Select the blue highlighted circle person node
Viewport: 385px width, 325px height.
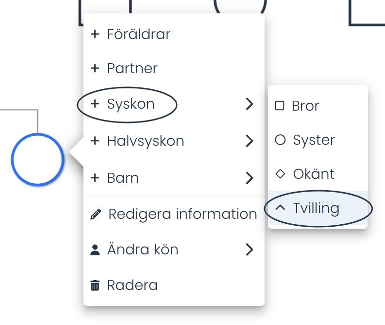(x=38, y=160)
